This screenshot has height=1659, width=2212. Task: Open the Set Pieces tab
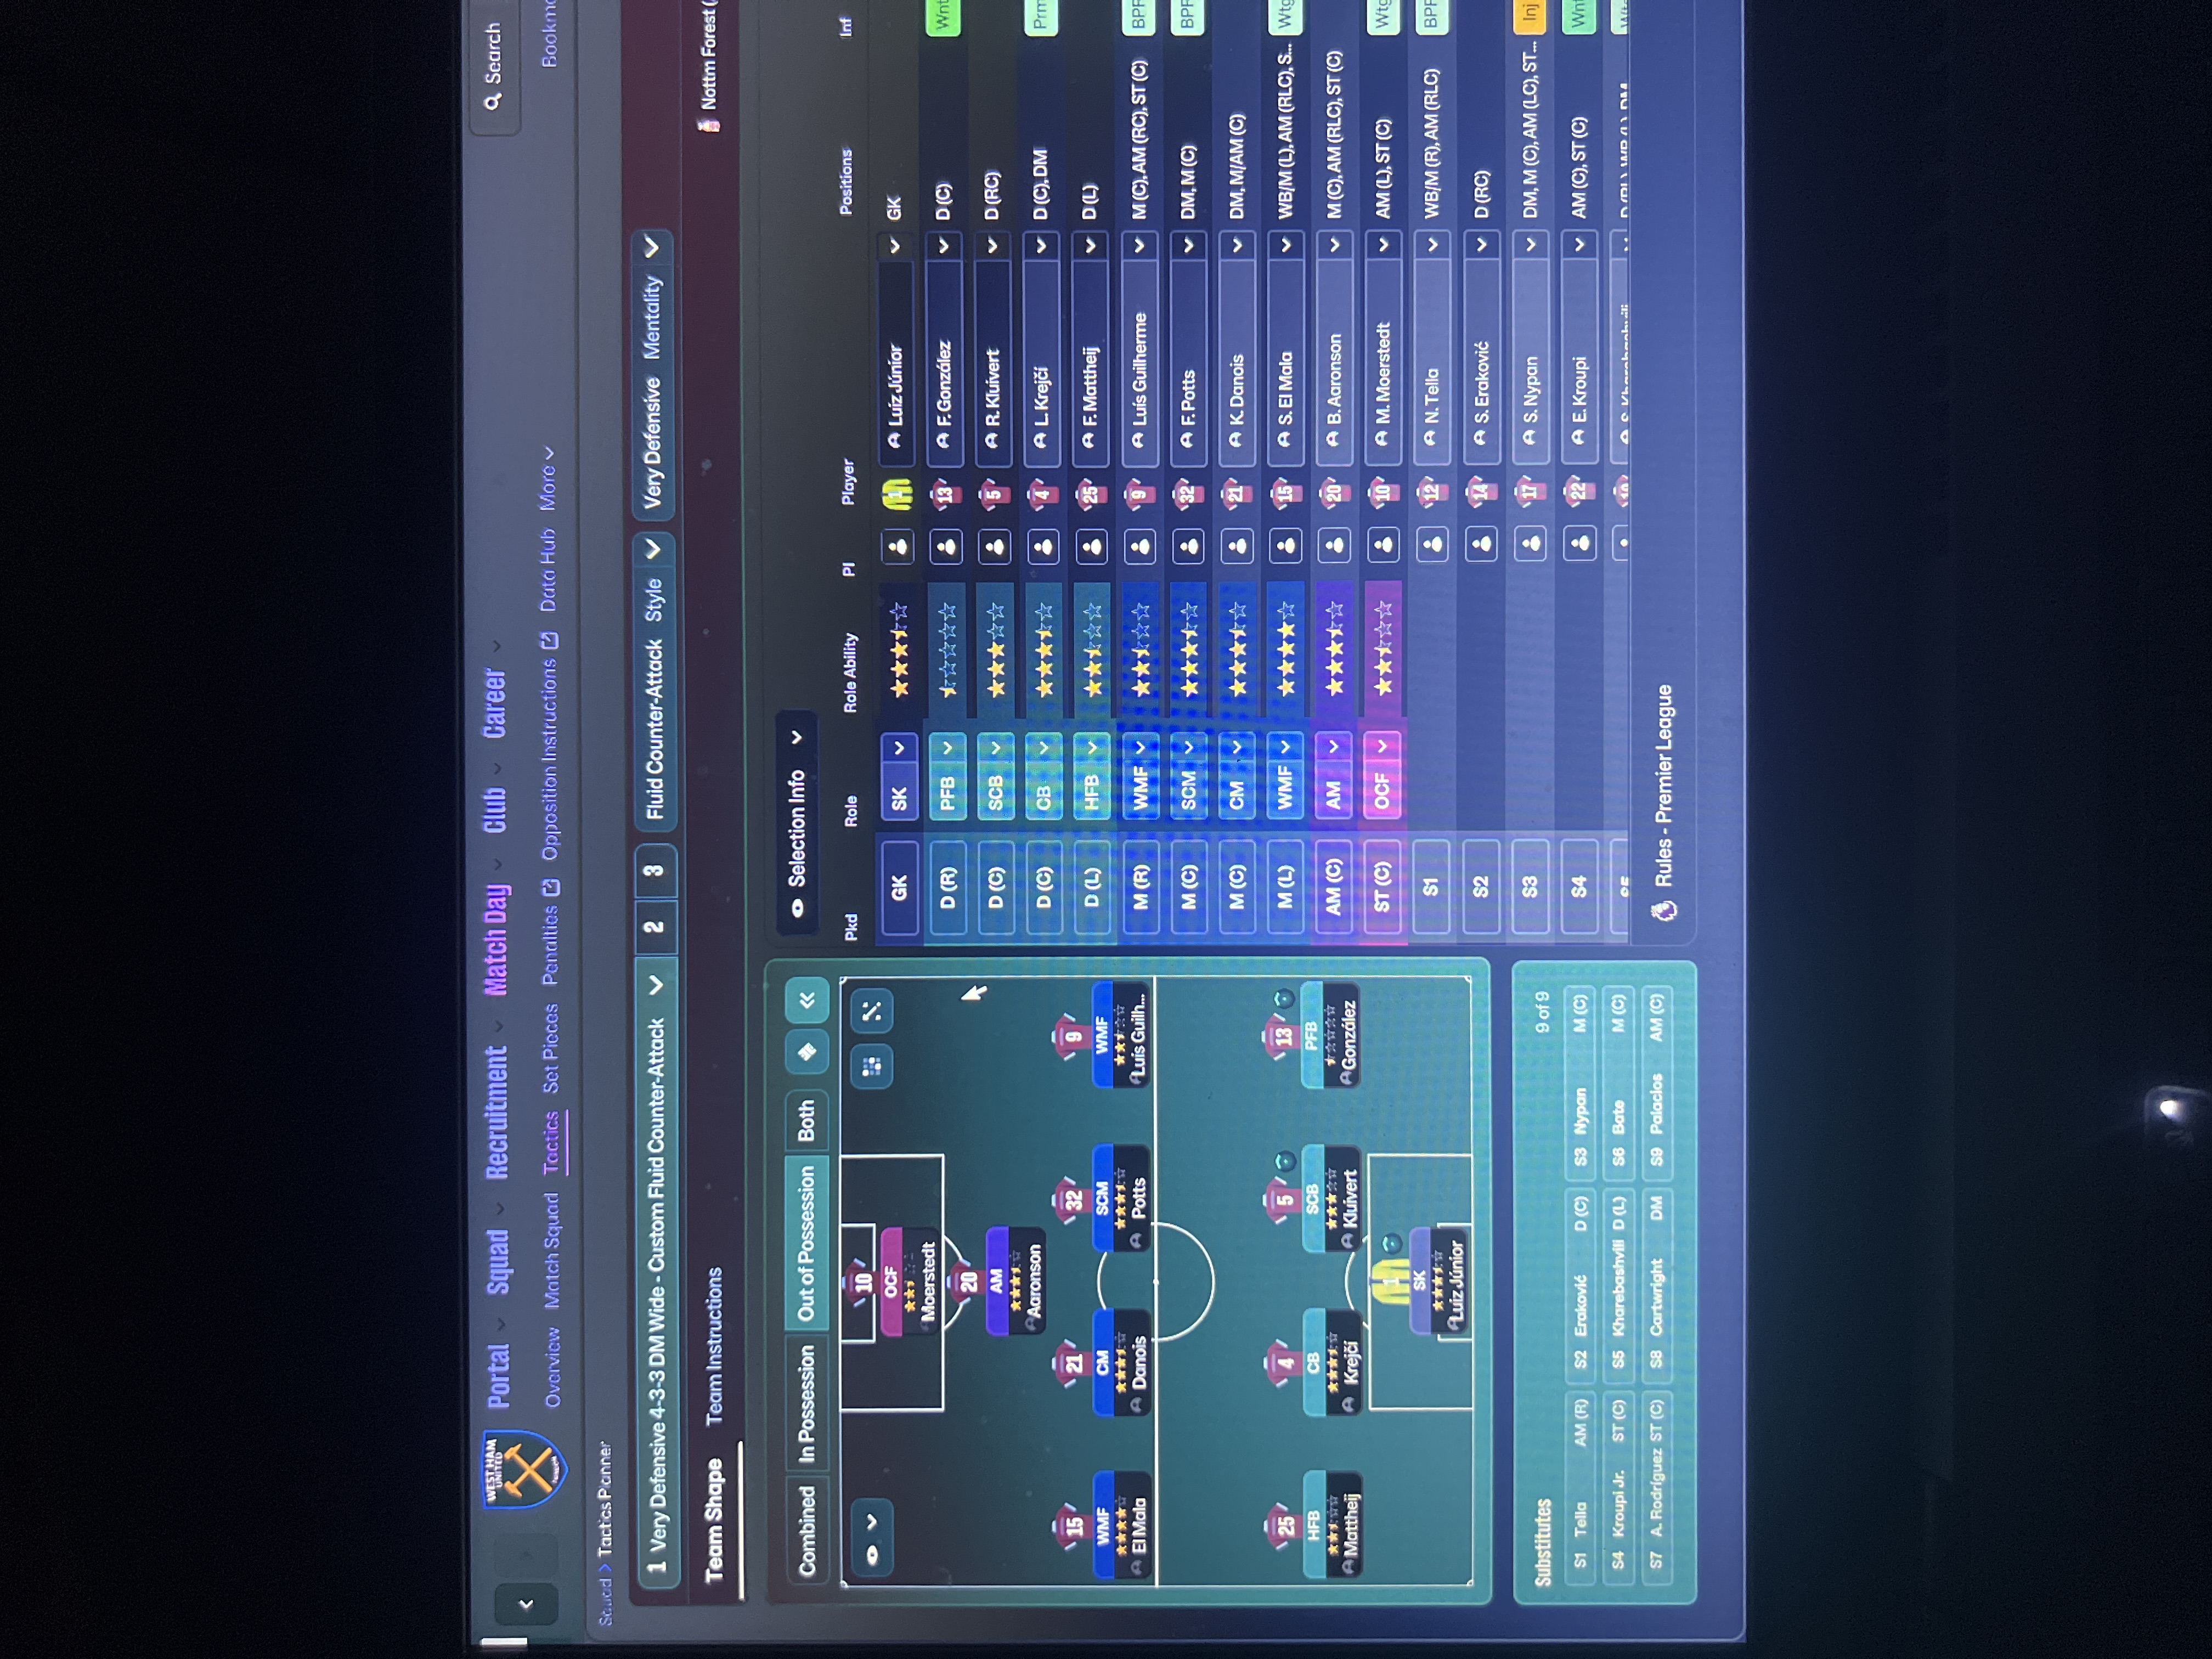549,1047
